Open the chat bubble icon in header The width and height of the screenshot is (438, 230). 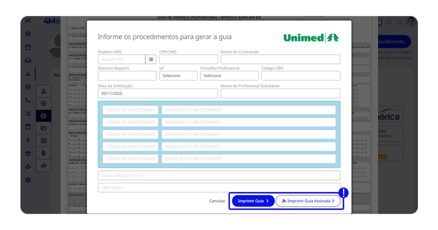click(x=389, y=22)
